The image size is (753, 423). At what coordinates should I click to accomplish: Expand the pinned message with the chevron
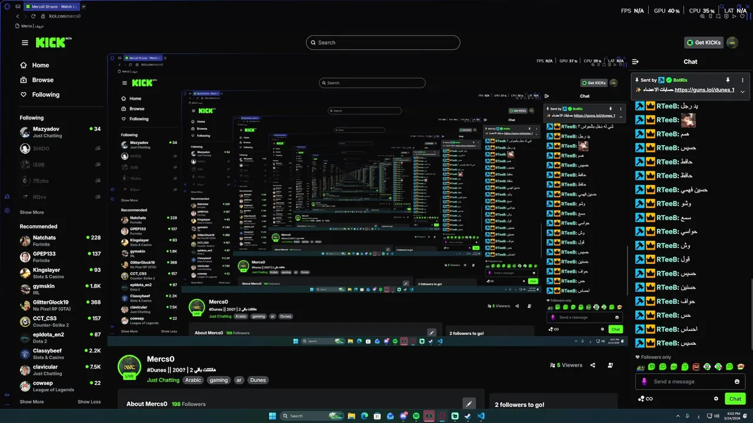(742, 91)
